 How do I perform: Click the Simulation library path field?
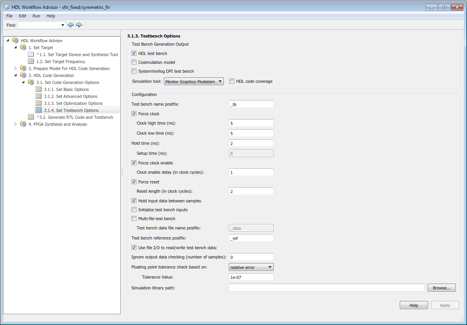pyautogui.click(x=327, y=287)
